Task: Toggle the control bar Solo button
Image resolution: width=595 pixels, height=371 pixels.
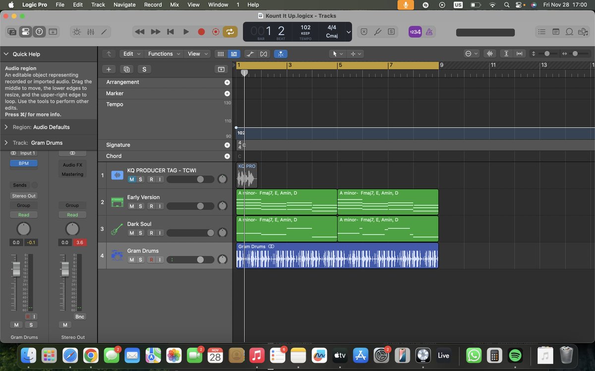Action: click(x=391, y=32)
